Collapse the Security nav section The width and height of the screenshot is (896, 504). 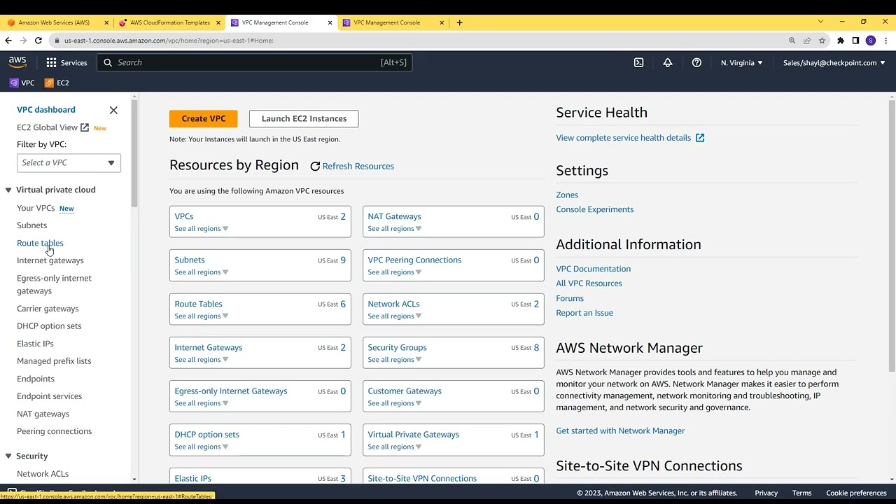[x=8, y=456]
